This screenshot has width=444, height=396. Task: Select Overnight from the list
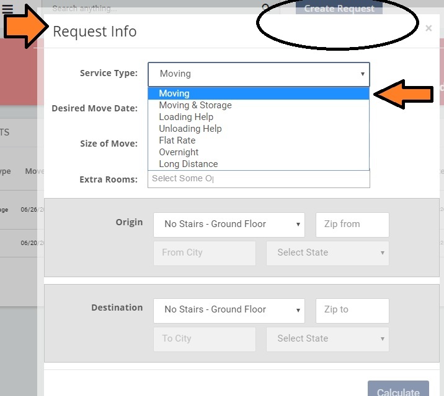258,152
